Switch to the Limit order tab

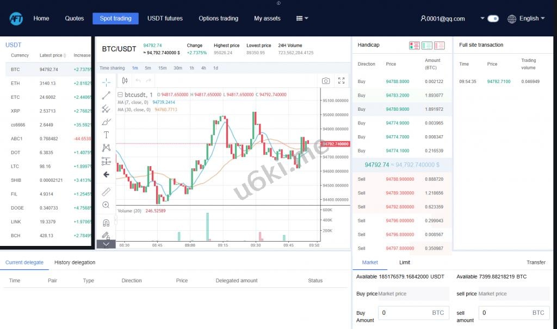[x=405, y=262]
